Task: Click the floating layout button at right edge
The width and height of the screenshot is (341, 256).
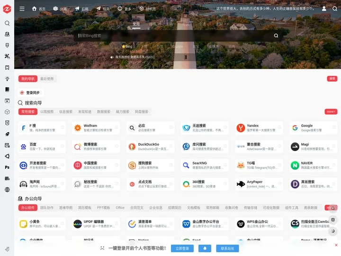Action: click(333, 219)
